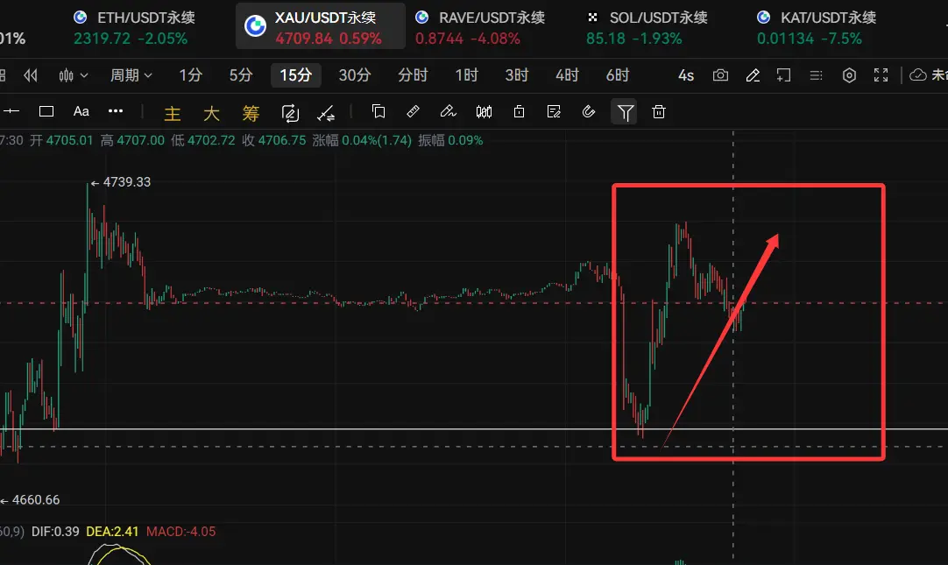The height and width of the screenshot is (565, 948).
Task: Toggle the 筹 chip distribution button
Action: [x=251, y=113]
